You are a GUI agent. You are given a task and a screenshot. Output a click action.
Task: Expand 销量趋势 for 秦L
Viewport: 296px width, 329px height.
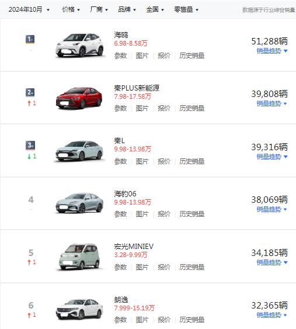pos(272,157)
